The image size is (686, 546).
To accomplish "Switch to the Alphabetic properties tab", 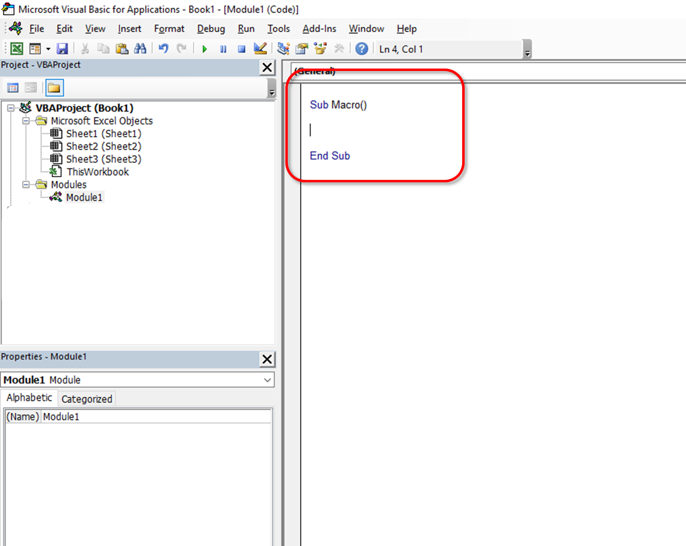I will pos(29,398).
